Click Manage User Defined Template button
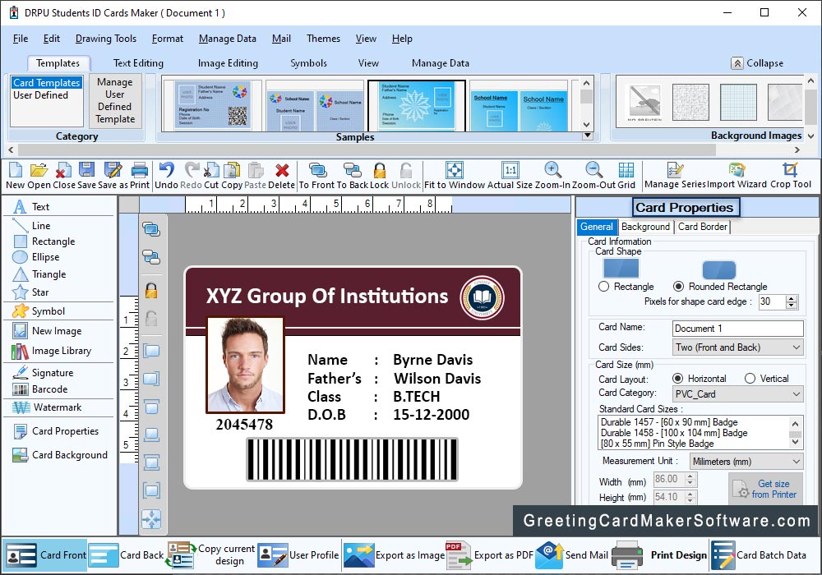 pos(115,100)
